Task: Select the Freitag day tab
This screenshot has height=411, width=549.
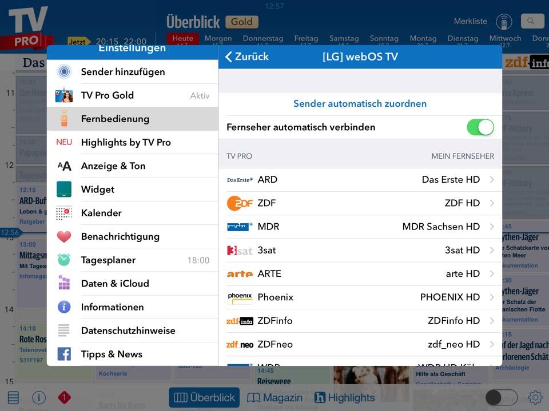Action: (x=306, y=38)
